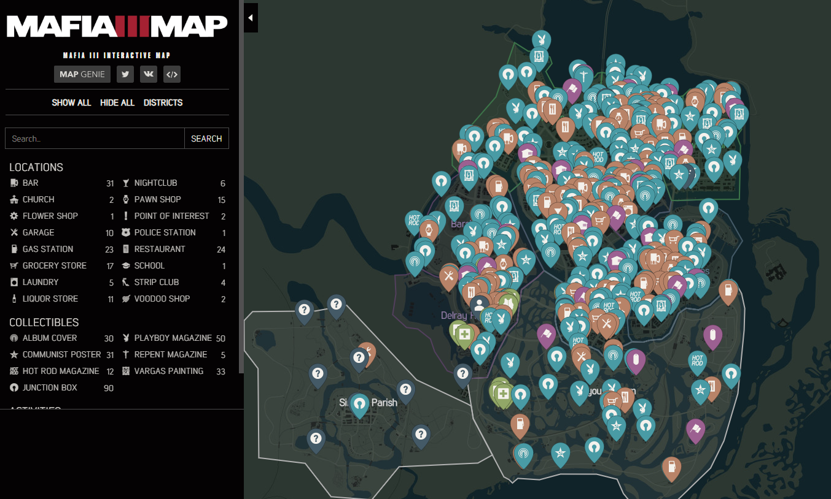Click the School graduation cap category
This screenshot has width=831, height=499.
coord(174,265)
